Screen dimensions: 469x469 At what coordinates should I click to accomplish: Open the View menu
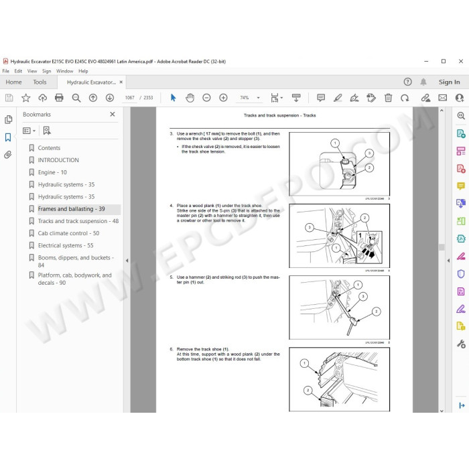point(32,71)
